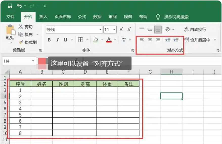222x144 pixels.
Task: Expand the 合并后居中 dropdown arrow
Action: pyautogui.click(x=215, y=40)
